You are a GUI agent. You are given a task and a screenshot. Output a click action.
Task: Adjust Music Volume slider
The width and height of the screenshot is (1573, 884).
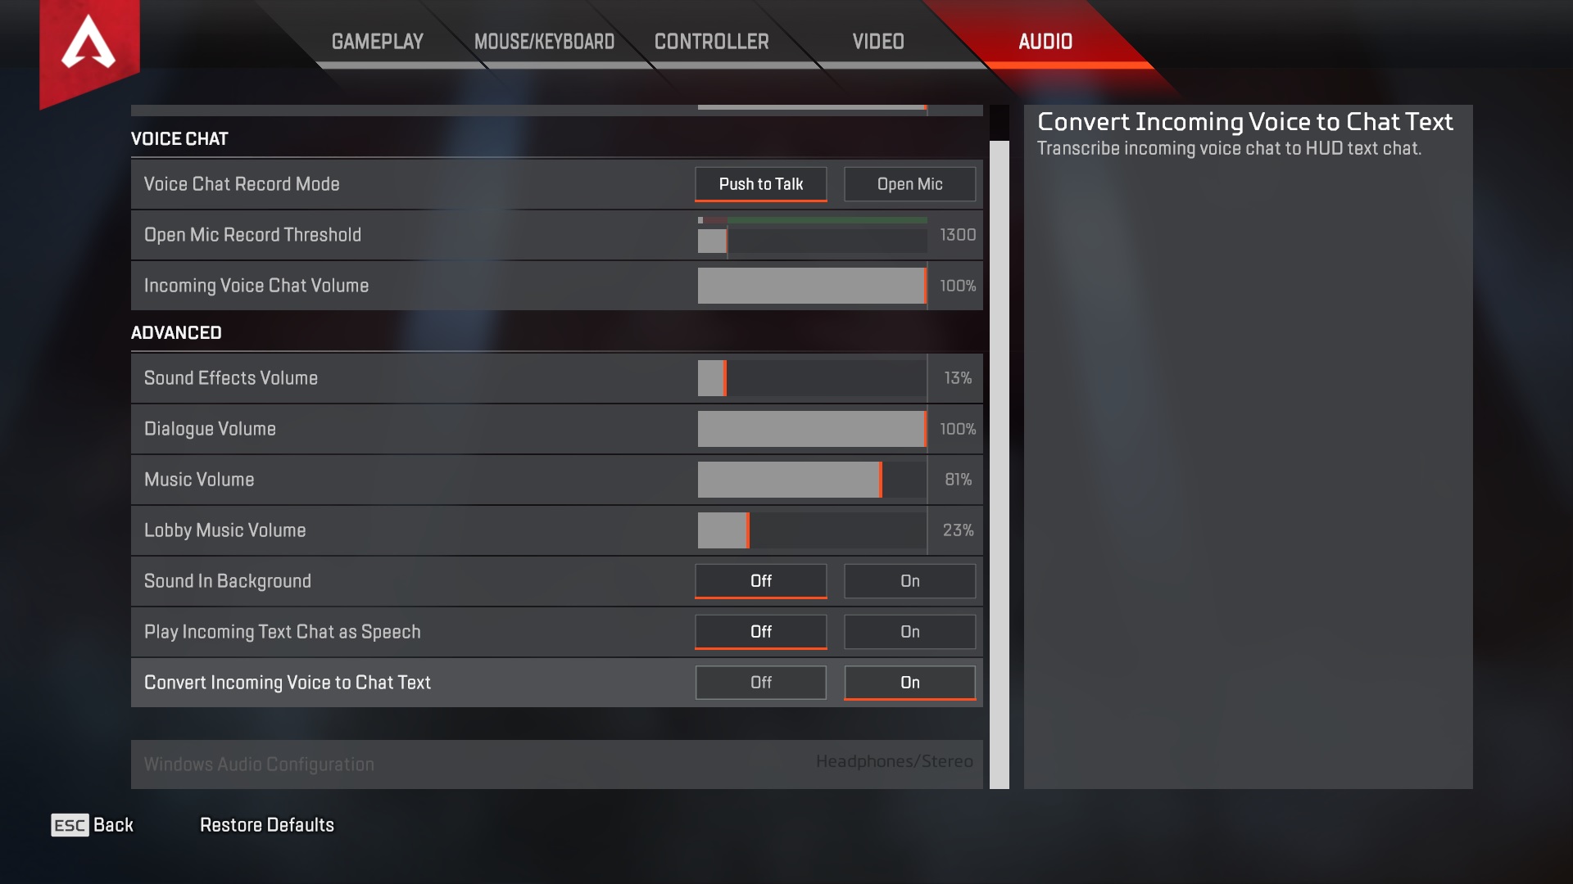point(882,479)
